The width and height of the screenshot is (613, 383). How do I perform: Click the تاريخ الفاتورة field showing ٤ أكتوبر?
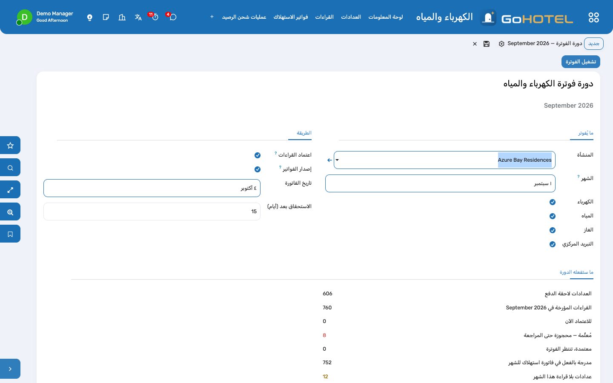(152, 188)
